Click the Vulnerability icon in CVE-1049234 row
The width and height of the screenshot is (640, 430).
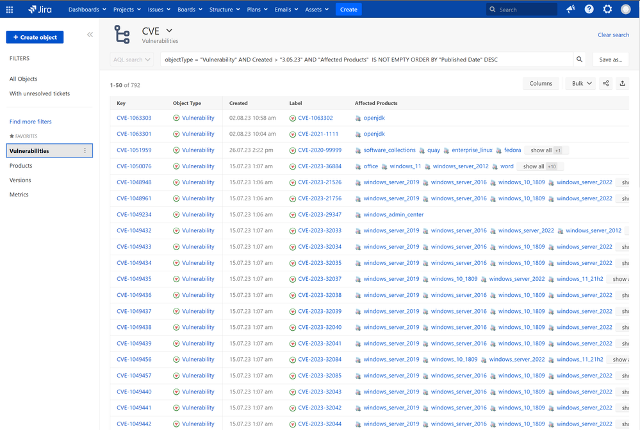pos(176,215)
